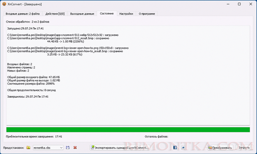Image resolution: width=257 pixels, height=154 pixels.
Task: Click the Предустановки label
Action: (x=14, y=148)
